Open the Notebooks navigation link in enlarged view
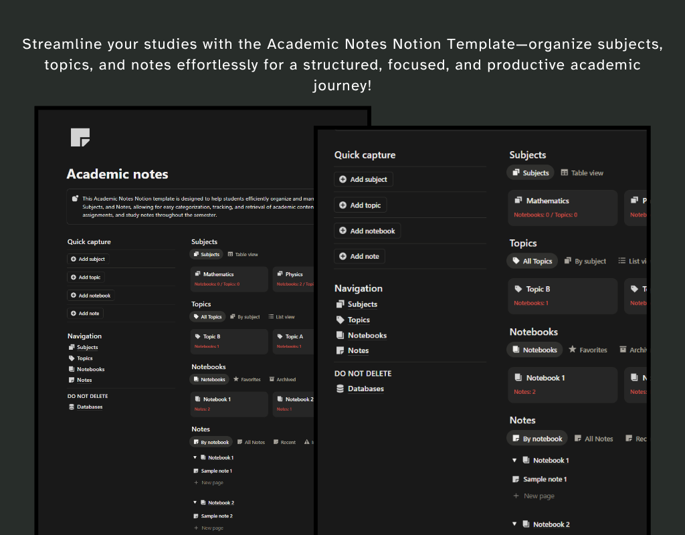685x535 pixels. (367, 335)
